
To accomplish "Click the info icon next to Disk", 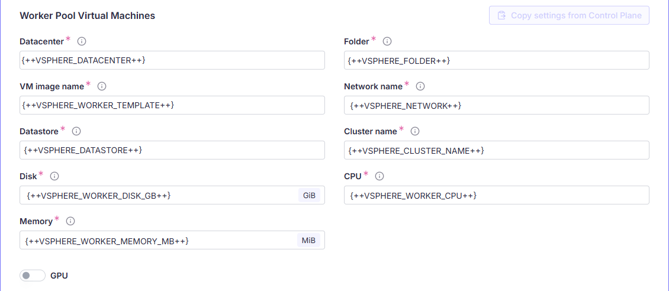I will tap(54, 176).
